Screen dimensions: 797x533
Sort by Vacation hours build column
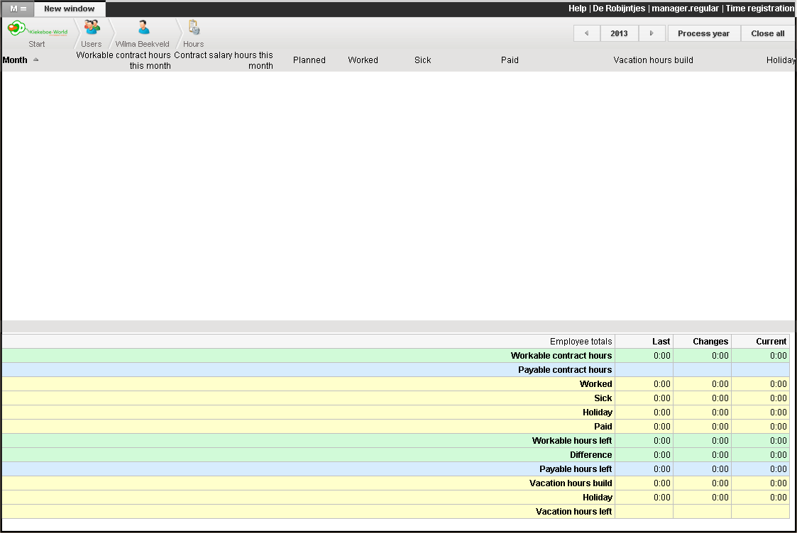tap(653, 60)
